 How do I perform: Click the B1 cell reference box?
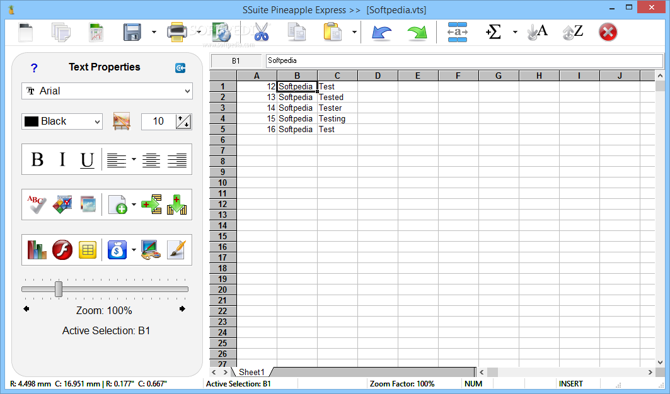(236, 60)
